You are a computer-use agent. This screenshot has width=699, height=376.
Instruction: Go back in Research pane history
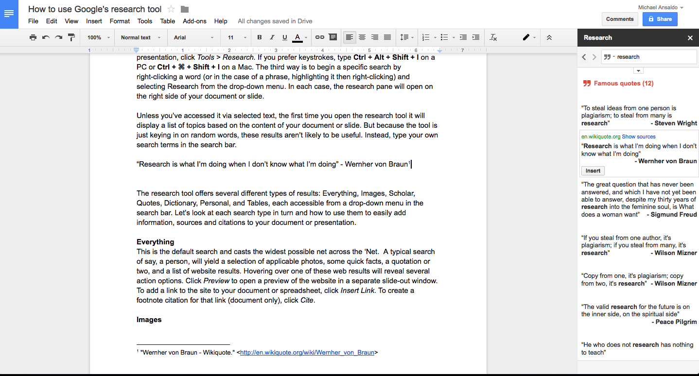(x=584, y=57)
